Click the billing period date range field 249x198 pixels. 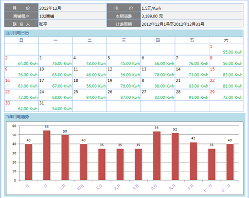pyautogui.click(x=192, y=24)
